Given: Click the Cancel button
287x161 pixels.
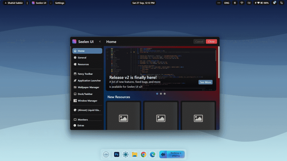Looking at the screenshot, I should (199, 41).
